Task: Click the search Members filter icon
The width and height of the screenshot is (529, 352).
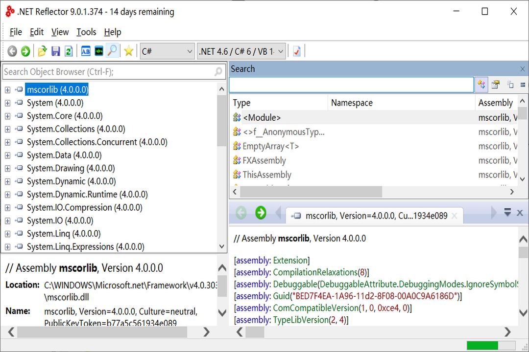Action: tap(495, 84)
